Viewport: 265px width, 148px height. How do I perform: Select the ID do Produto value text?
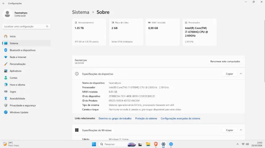(x=124, y=101)
